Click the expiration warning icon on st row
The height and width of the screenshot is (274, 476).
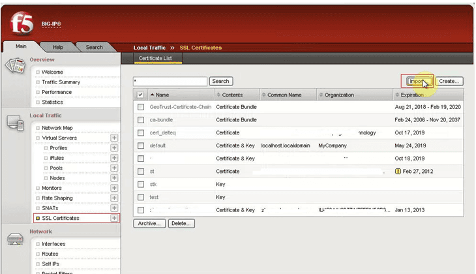[x=398, y=171]
